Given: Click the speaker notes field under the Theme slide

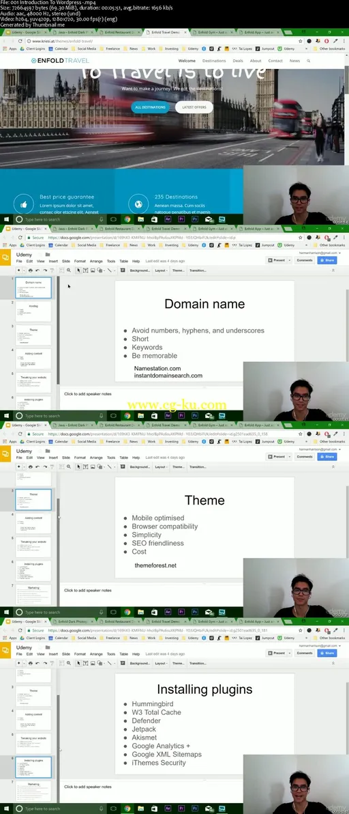Looking at the screenshot, I should tap(151, 590).
